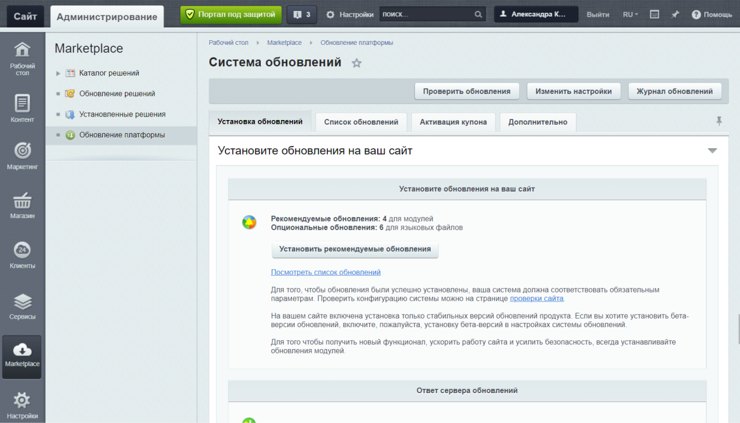The height and width of the screenshot is (423, 740).
Task: Click the Обновление решений icon
Action: pos(70,93)
